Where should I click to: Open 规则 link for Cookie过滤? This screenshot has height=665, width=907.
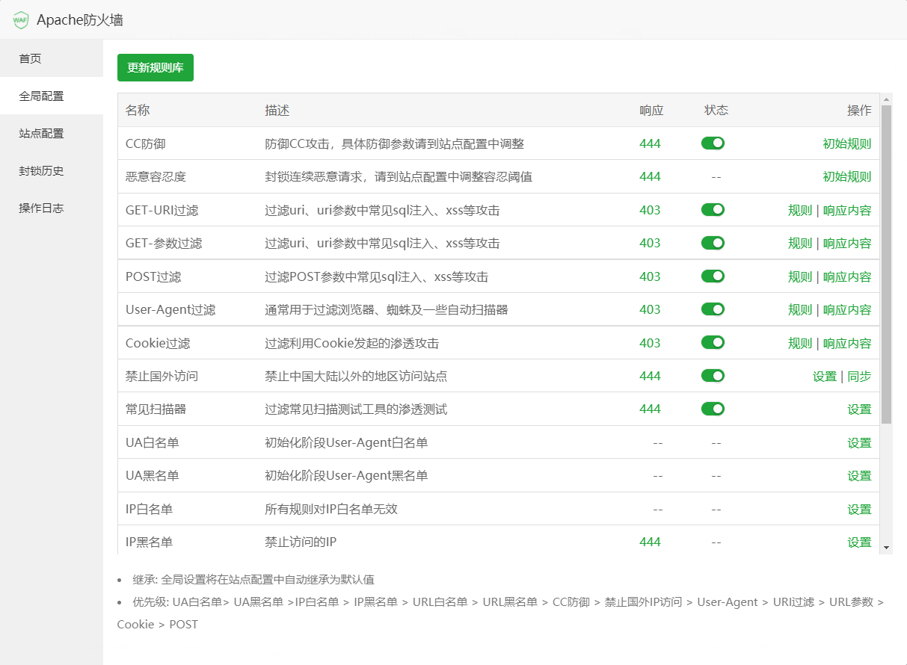tap(800, 343)
